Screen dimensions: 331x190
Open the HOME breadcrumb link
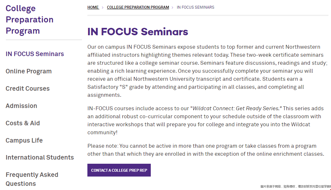[x=93, y=7]
